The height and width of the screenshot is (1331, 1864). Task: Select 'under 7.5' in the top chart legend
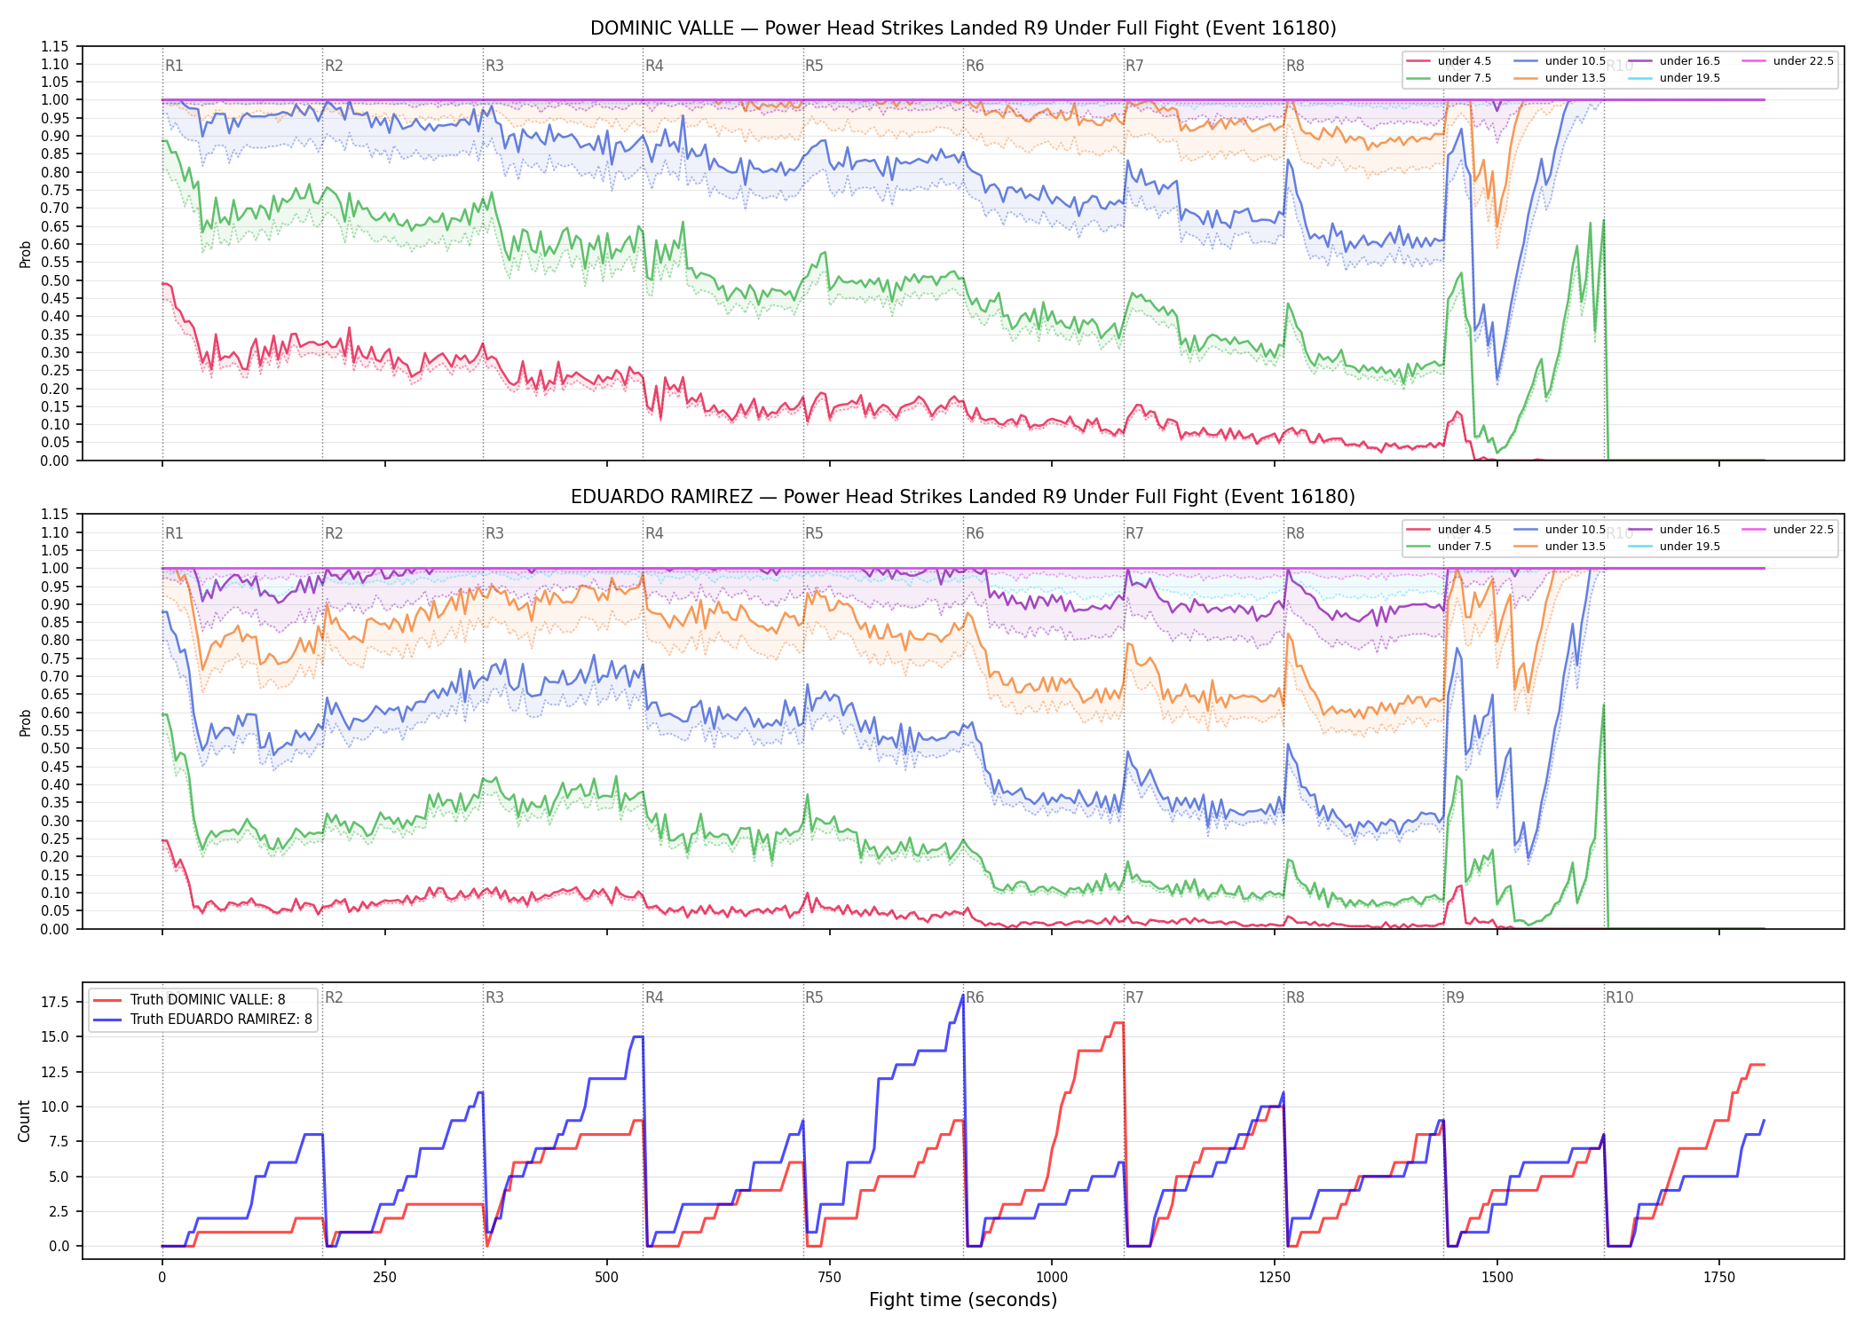click(x=1465, y=78)
